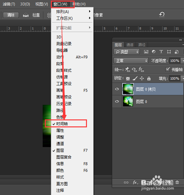Hide the 图层 0 拷贝 layer
The image size is (184, 195).
coord(117,89)
